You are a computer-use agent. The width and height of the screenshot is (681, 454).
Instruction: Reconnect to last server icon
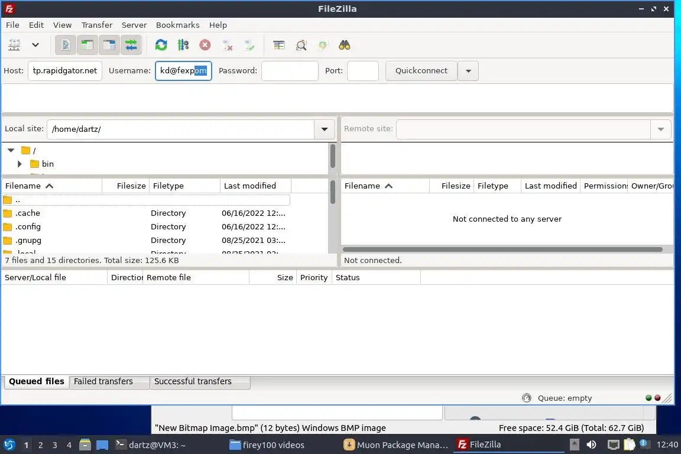coord(249,45)
